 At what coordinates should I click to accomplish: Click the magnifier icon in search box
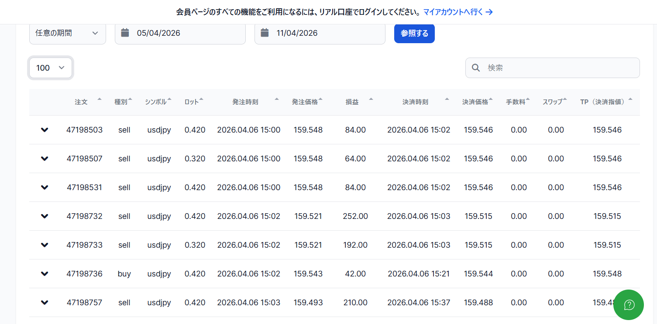click(x=476, y=68)
